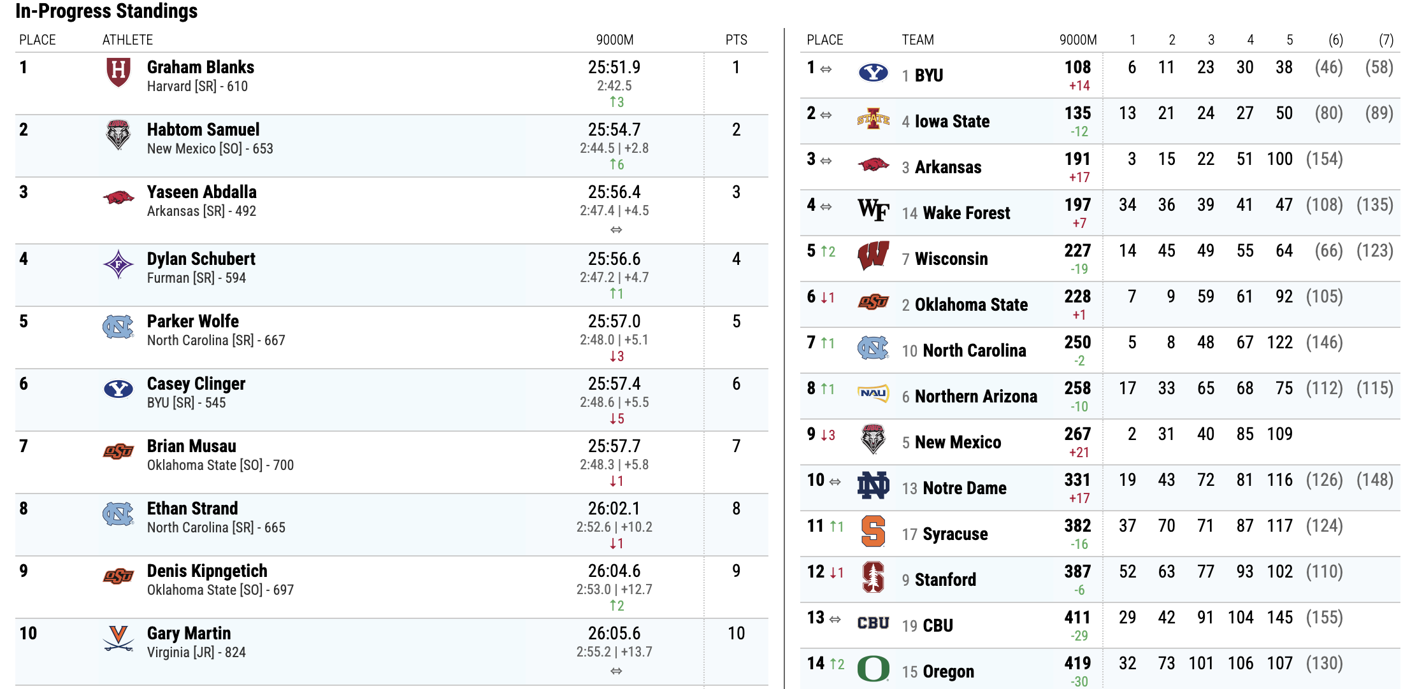Open Parker Wolfe athlete profile link
The width and height of the screenshot is (1417, 689).
click(192, 321)
